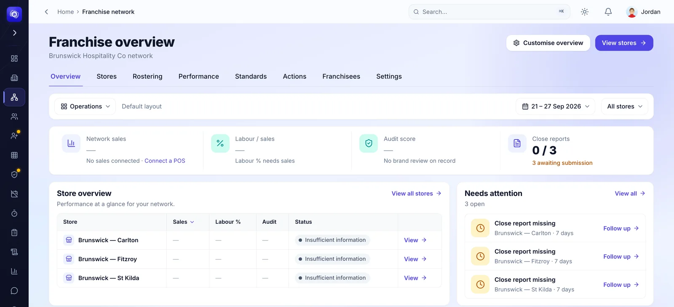Open the crossed calendar icon in sidebar
Viewport: 674px width, 307px height.
14,194
